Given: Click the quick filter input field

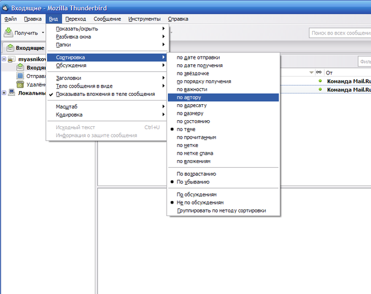Looking at the screenshot, I should [x=364, y=61].
